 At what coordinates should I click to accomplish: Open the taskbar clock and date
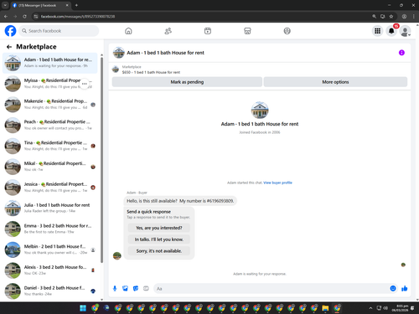(400, 308)
